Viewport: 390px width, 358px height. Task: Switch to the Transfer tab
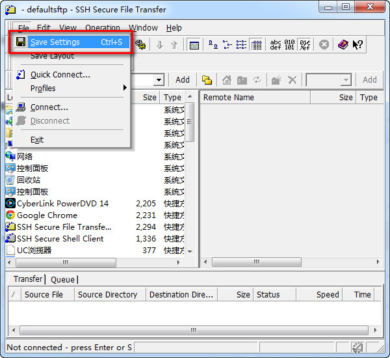click(27, 279)
